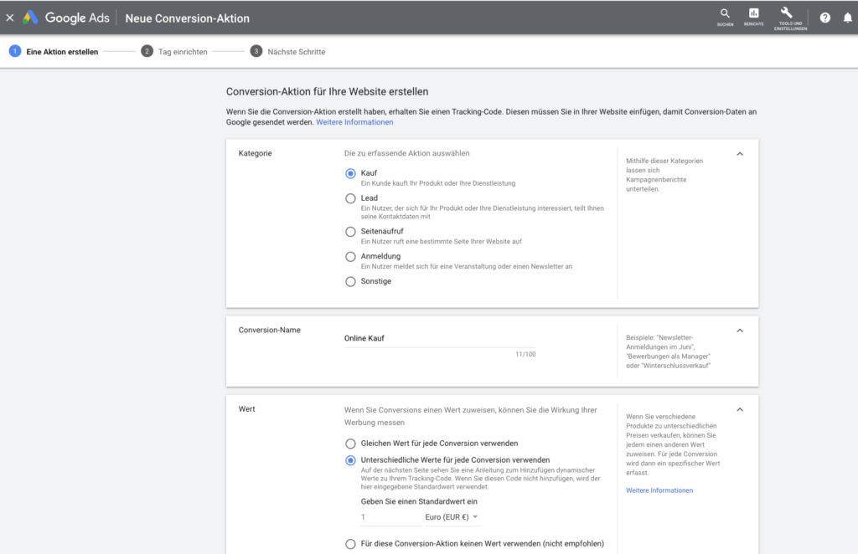858x554 pixels.
Task: Click the Conversion-Name field 'Online Kauf'
Action: point(440,339)
